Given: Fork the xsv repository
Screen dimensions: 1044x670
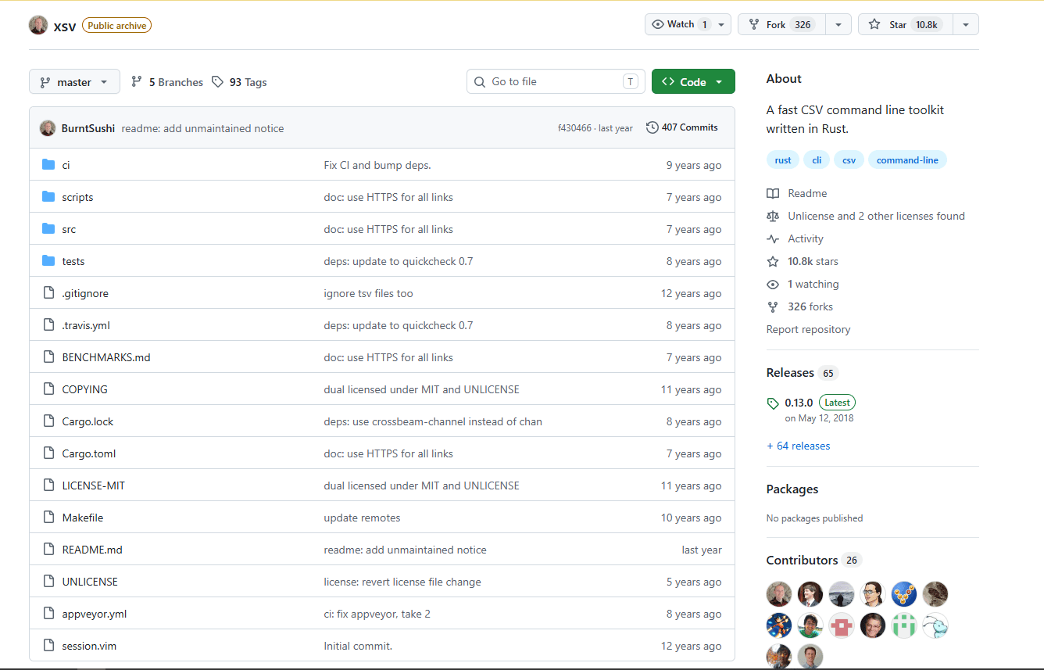Looking at the screenshot, I should [781, 24].
